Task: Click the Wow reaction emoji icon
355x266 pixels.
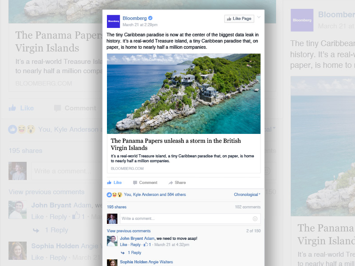Action: pyautogui.click(x=120, y=195)
